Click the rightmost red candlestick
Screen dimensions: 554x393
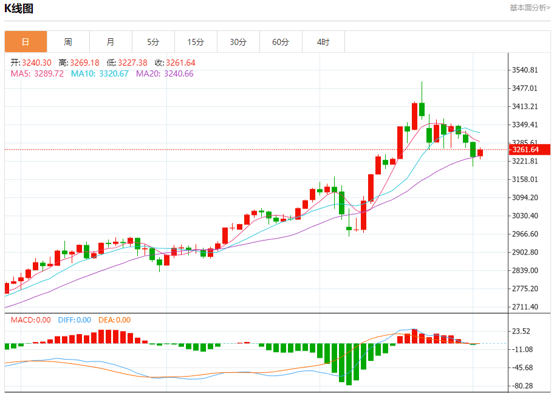coord(480,153)
